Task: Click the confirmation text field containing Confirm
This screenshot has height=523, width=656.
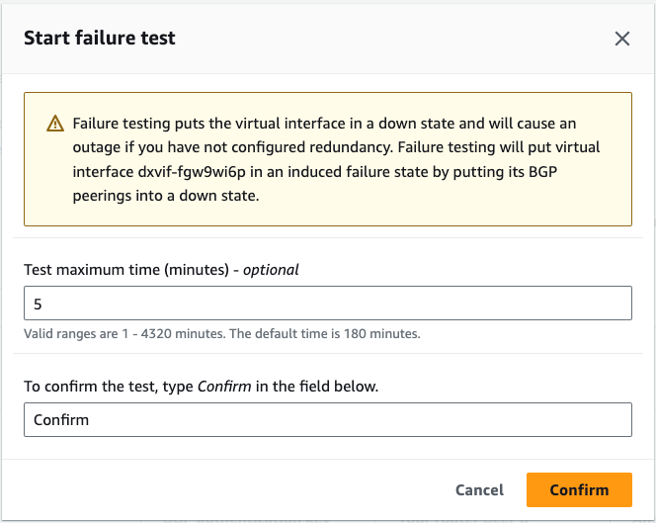Action: click(327, 419)
